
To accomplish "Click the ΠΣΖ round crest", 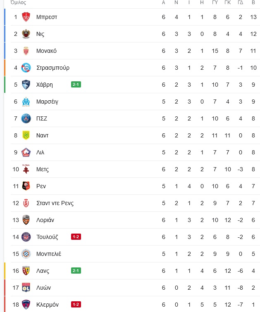I will tap(26, 118).
